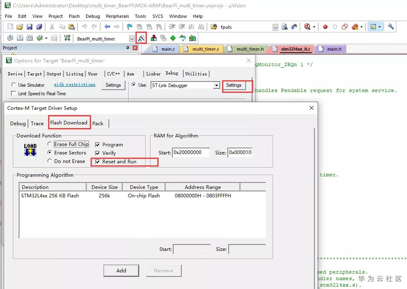
Task: Click the RAM Size input field
Action: pyautogui.click(x=240, y=152)
